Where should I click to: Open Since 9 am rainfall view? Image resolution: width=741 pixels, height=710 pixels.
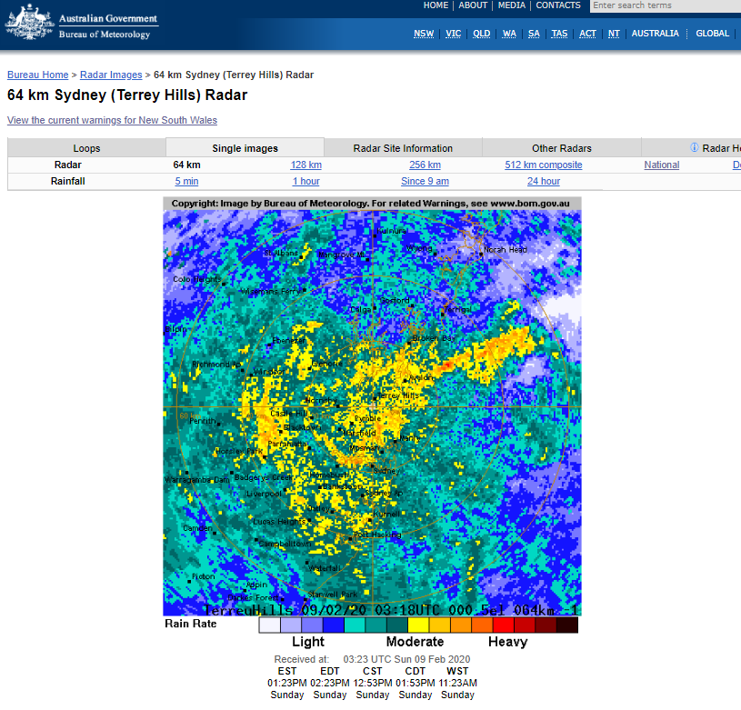425,182
